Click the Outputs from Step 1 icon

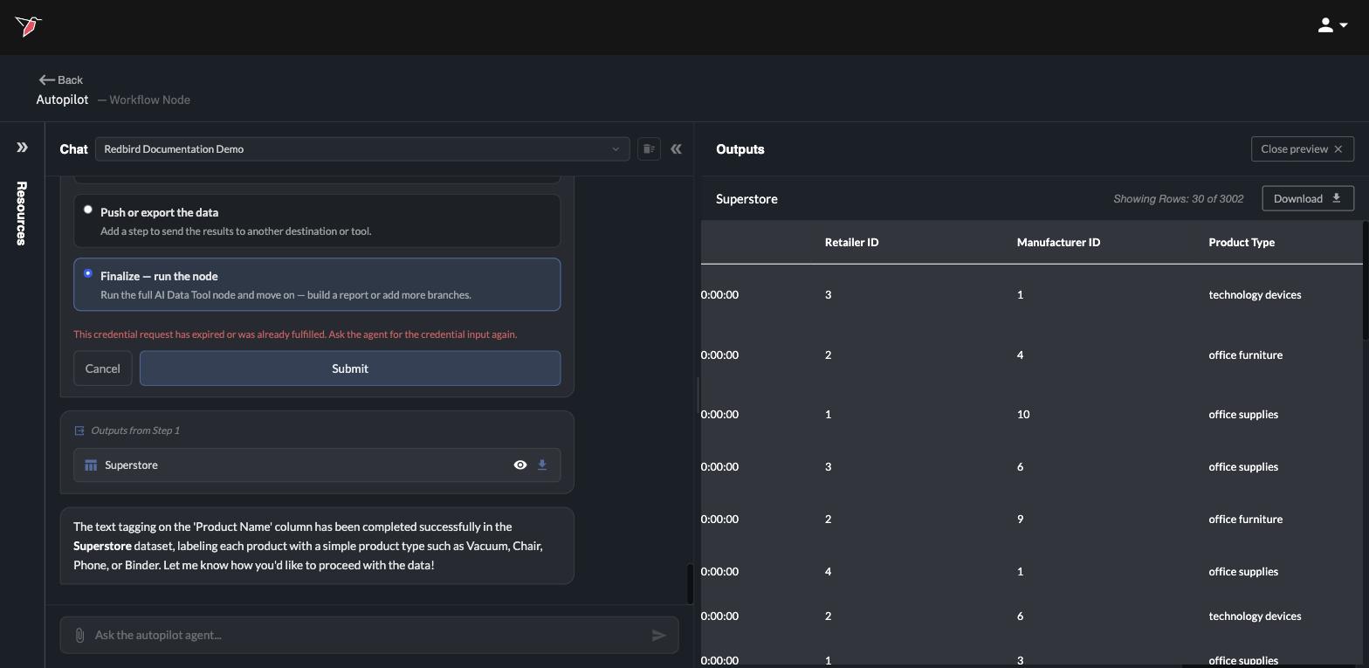tap(79, 430)
